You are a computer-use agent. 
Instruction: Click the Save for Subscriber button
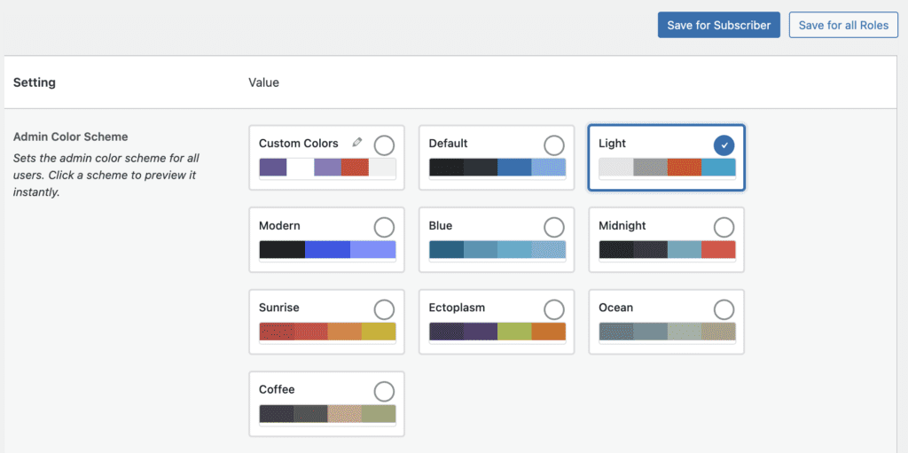(x=718, y=25)
